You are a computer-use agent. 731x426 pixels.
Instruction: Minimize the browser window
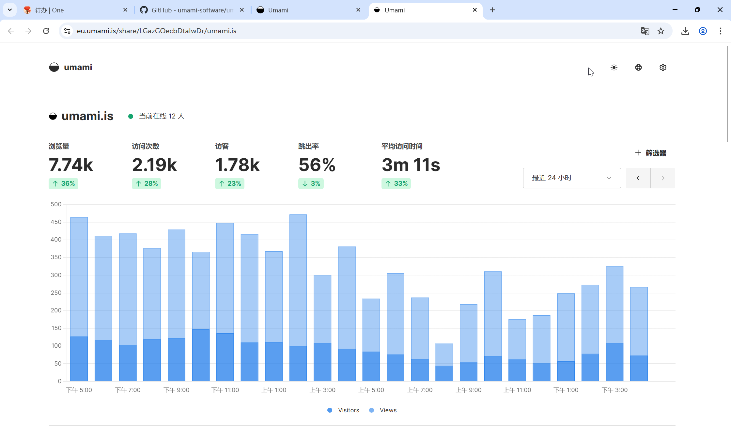coord(675,10)
